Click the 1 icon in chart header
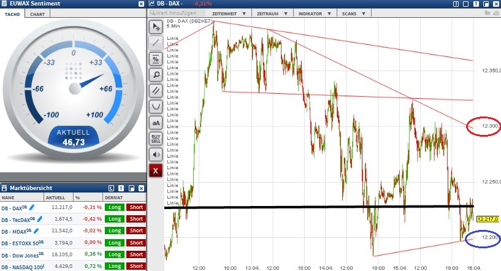 [x=476, y=4]
